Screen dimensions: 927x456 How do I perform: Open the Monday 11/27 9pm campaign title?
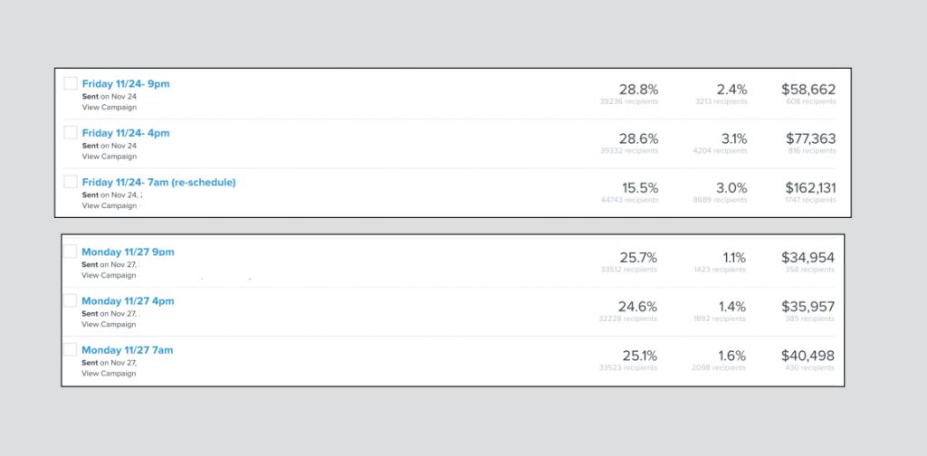pos(128,252)
